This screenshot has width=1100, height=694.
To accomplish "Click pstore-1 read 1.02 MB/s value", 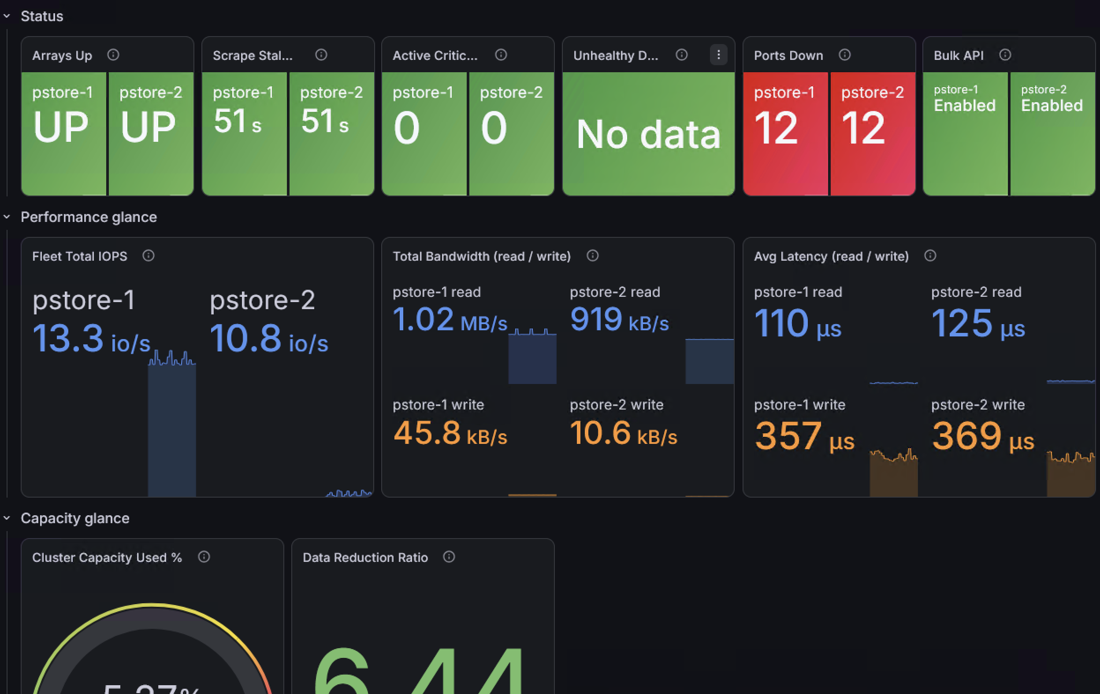I will click(x=450, y=320).
